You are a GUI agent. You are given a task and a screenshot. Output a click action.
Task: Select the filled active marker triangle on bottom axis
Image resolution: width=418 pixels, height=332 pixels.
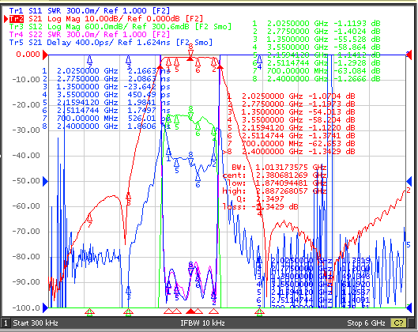pos(190,311)
